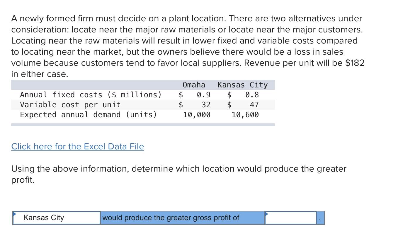Click the period cell after the profit field
The height and width of the screenshot is (245, 398).
click(321, 218)
